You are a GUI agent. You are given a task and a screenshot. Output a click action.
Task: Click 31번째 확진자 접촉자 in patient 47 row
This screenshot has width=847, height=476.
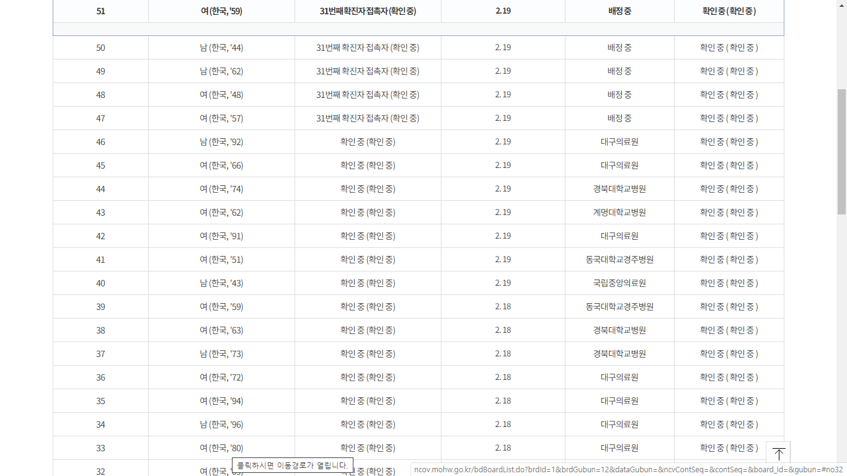[368, 118]
